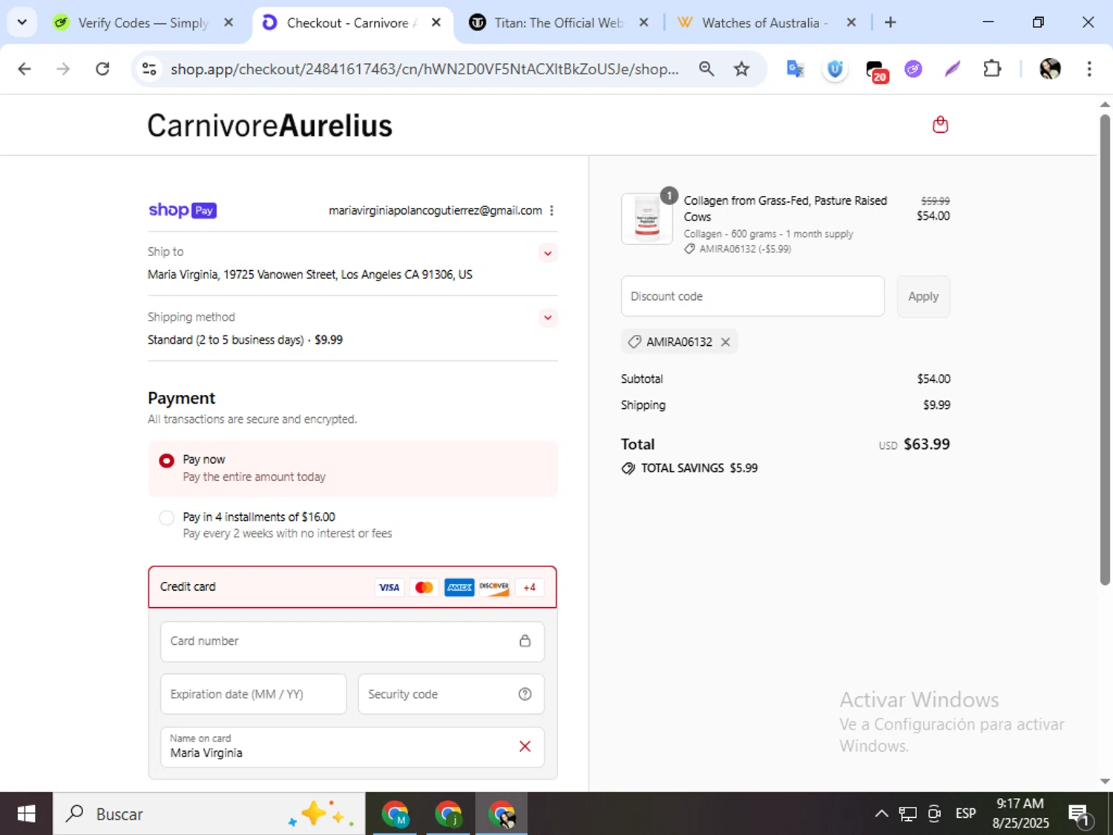Close the Verify Codes tab
The image size is (1113, 835).
coord(229,22)
